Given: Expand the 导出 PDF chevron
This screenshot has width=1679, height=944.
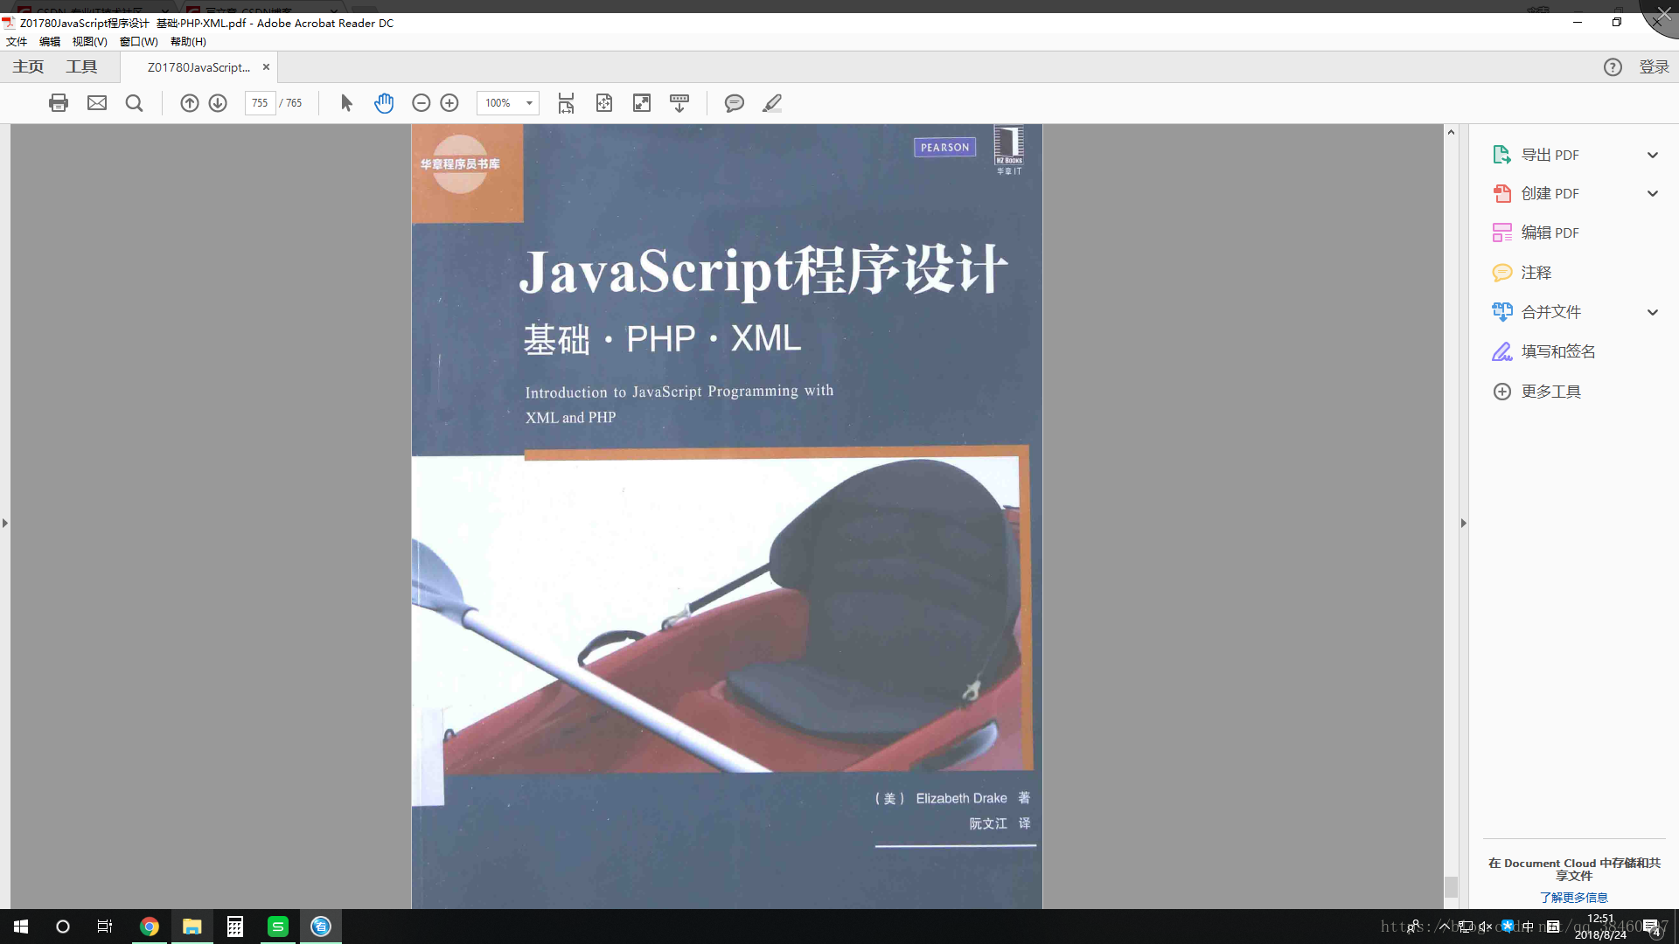Looking at the screenshot, I should pyautogui.click(x=1653, y=155).
